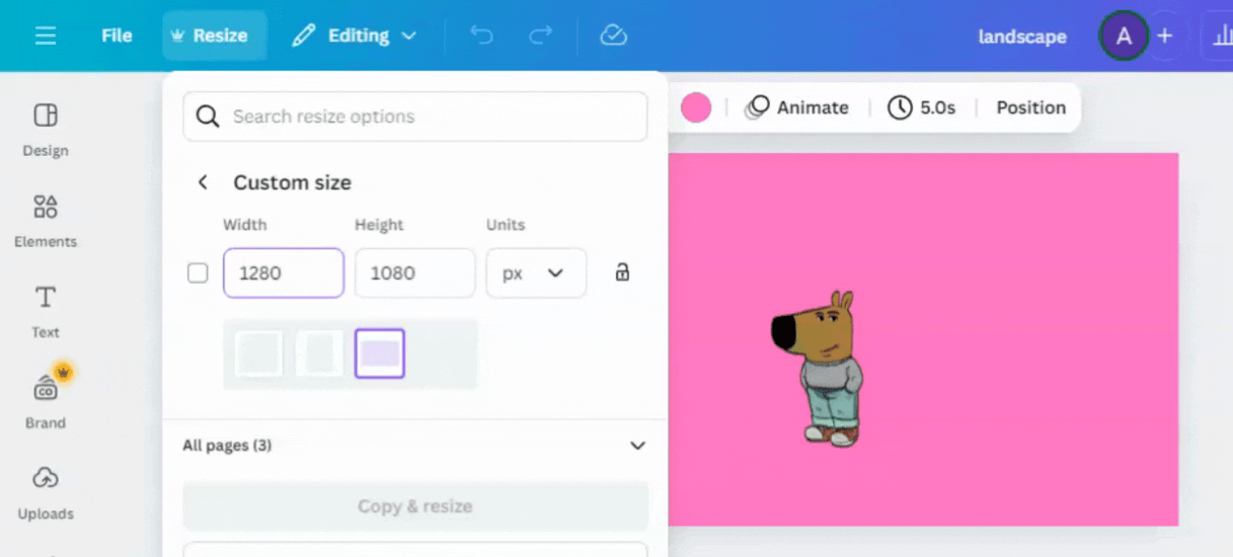Click the Animate button
Screen dimensions: 1233x557
[x=796, y=107]
